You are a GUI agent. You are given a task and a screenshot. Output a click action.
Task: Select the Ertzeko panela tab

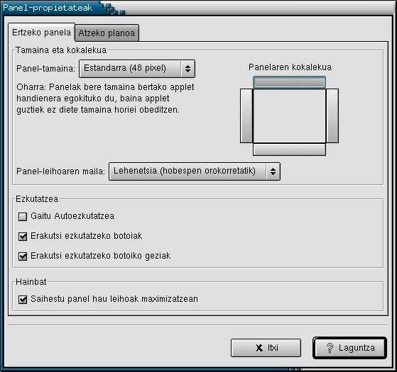(x=41, y=33)
